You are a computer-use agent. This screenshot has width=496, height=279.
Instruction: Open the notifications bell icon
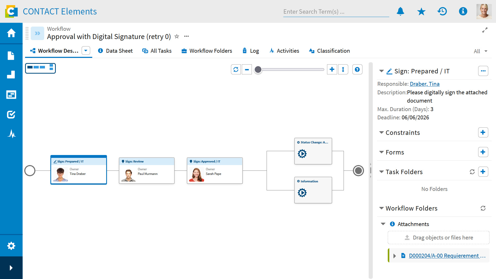click(x=400, y=11)
